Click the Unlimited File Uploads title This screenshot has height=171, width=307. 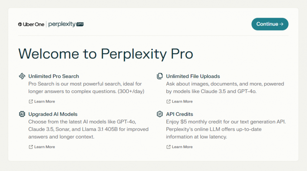[x=193, y=76]
